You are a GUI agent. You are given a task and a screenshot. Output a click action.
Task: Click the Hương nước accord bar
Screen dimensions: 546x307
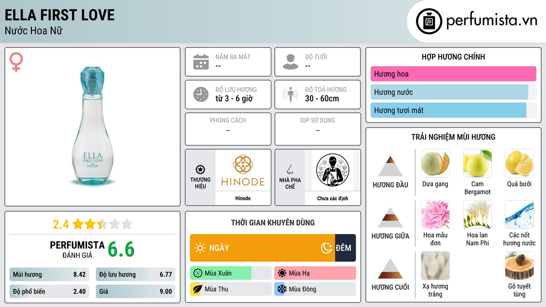tap(453, 92)
